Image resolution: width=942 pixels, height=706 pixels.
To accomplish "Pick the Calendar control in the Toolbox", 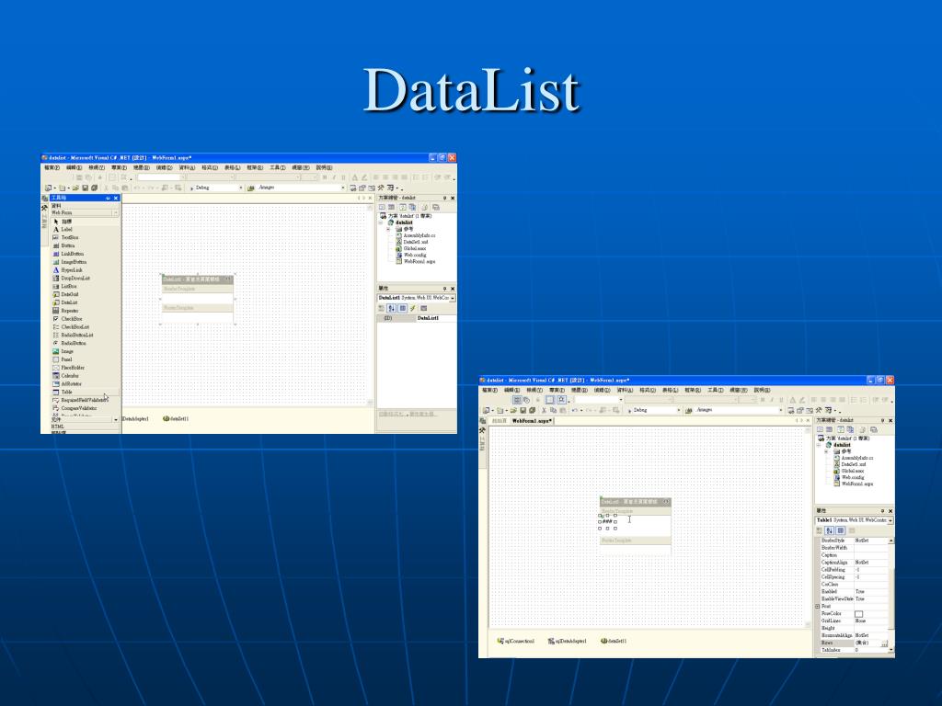I will click(65, 375).
